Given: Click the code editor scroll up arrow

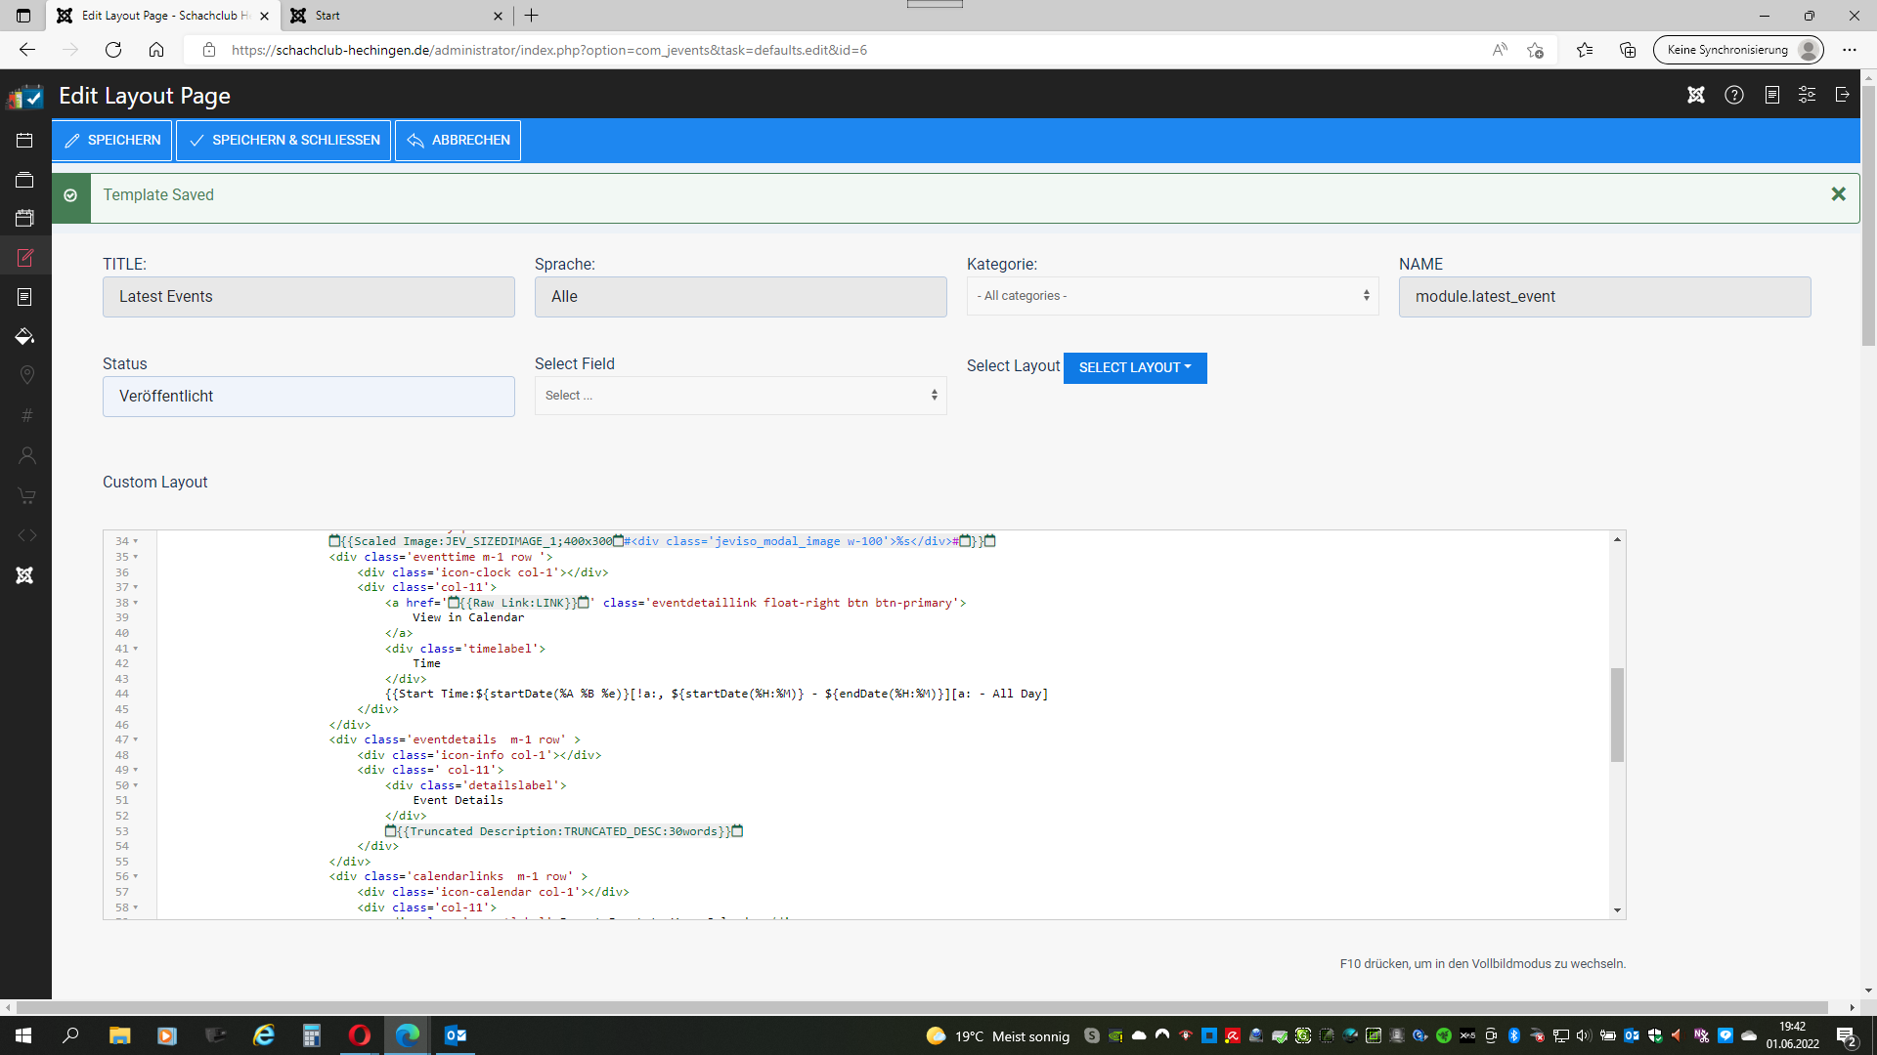Looking at the screenshot, I should pos(1617,539).
